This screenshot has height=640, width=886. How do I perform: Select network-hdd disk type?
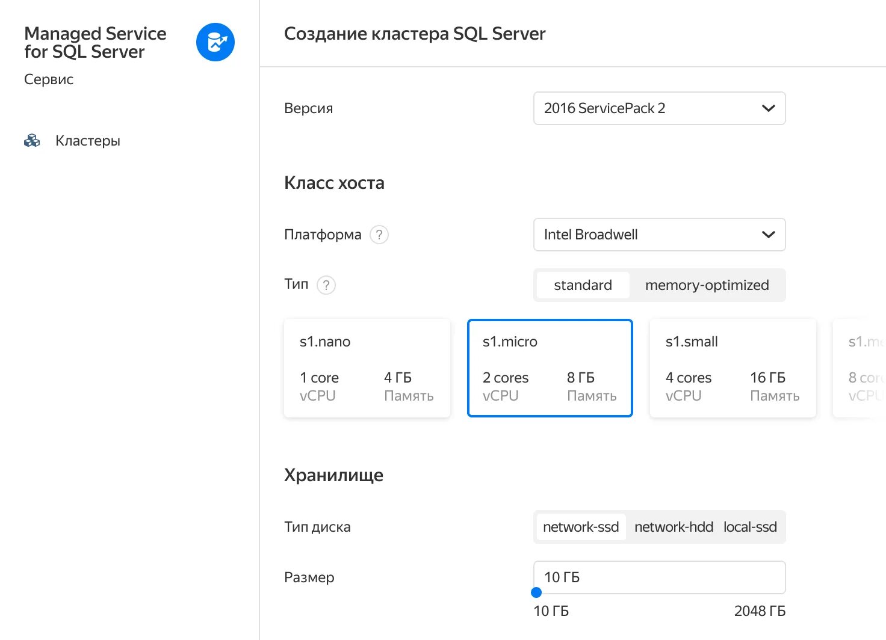click(x=674, y=527)
